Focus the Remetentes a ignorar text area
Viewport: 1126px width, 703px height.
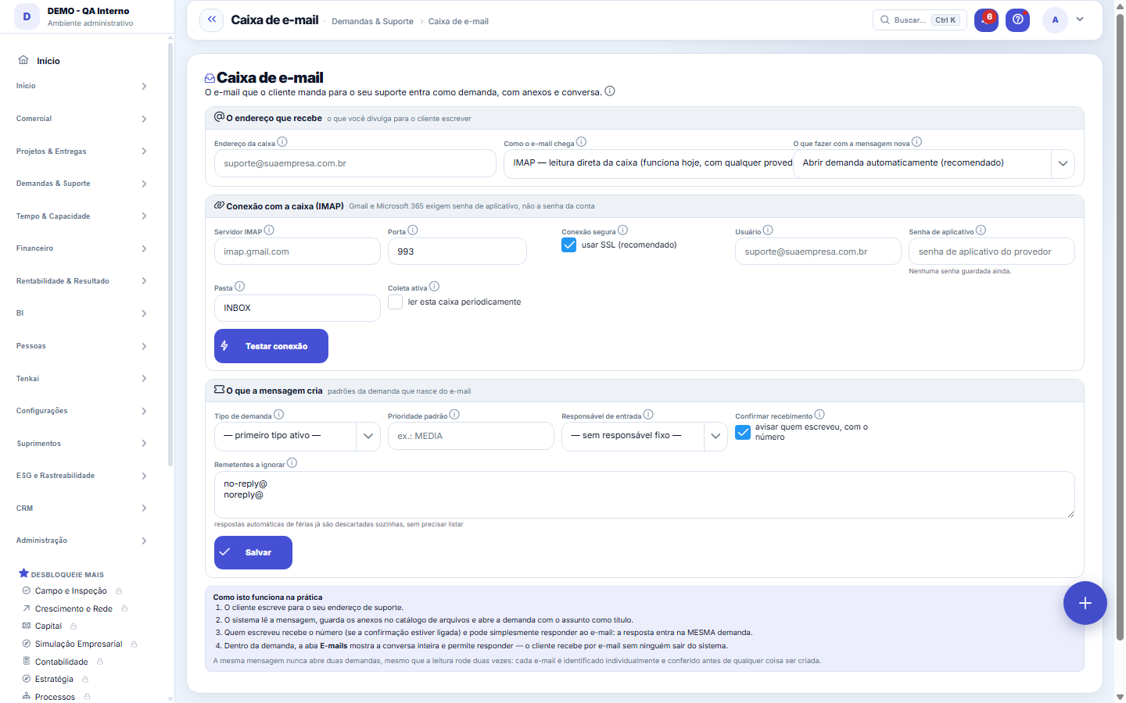coord(644,494)
